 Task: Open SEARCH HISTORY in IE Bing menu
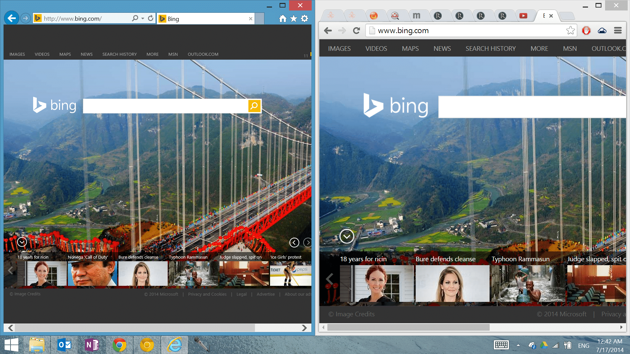click(119, 54)
